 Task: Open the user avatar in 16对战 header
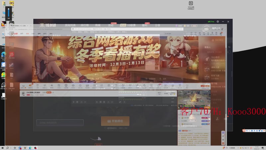[x=206, y=28]
